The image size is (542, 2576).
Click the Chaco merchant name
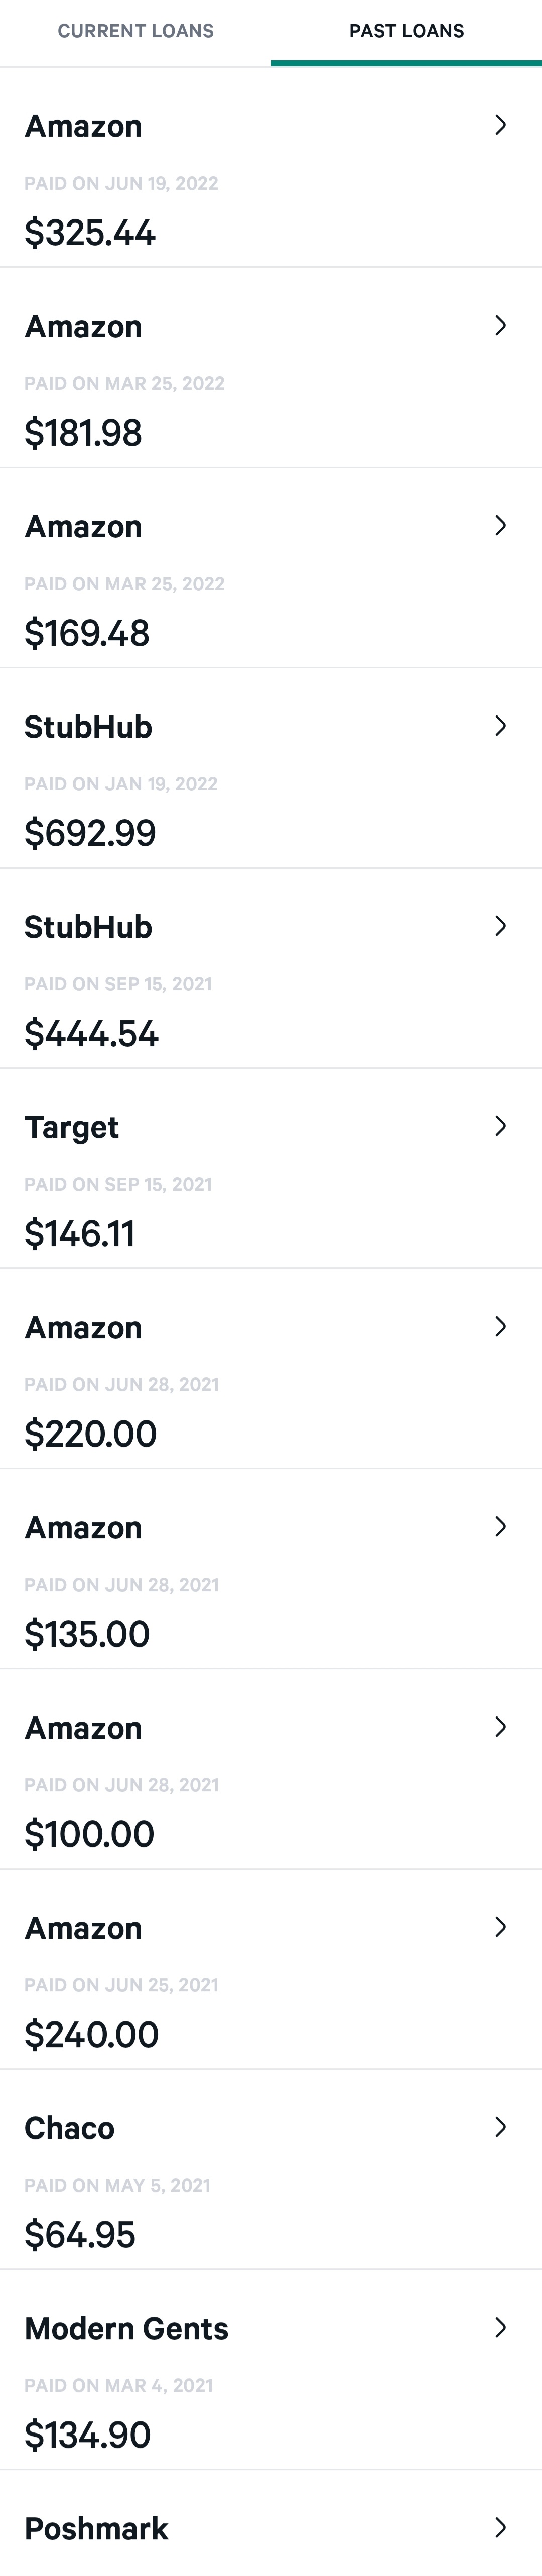point(69,2128)
